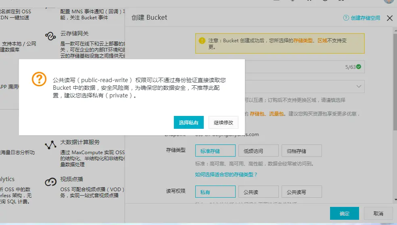Open 如何选择适合您的存储类型 link
This screenshot has width=397, height=225.
pos(226,174)
